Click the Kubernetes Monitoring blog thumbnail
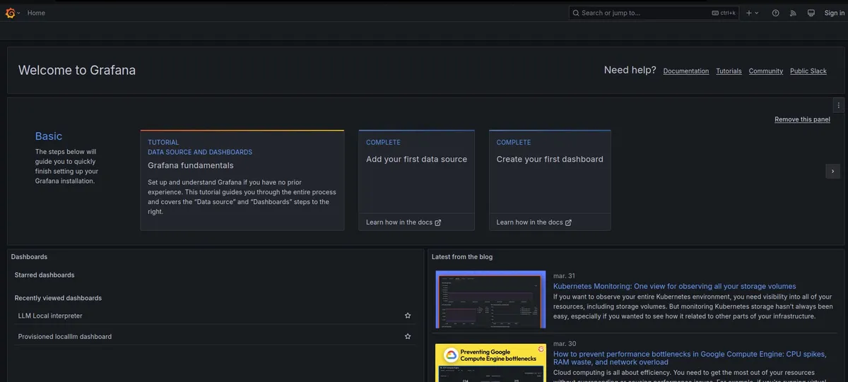Viewport: 848px width, 382px height. (x=490, y=299)
